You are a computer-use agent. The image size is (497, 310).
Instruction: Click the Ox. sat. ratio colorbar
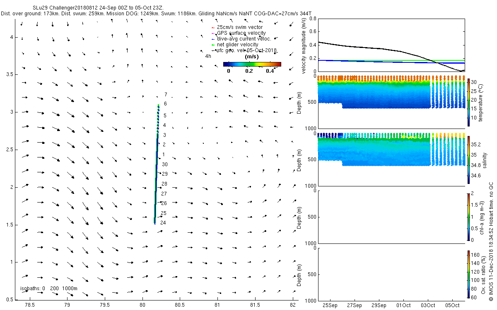point(468,274)
